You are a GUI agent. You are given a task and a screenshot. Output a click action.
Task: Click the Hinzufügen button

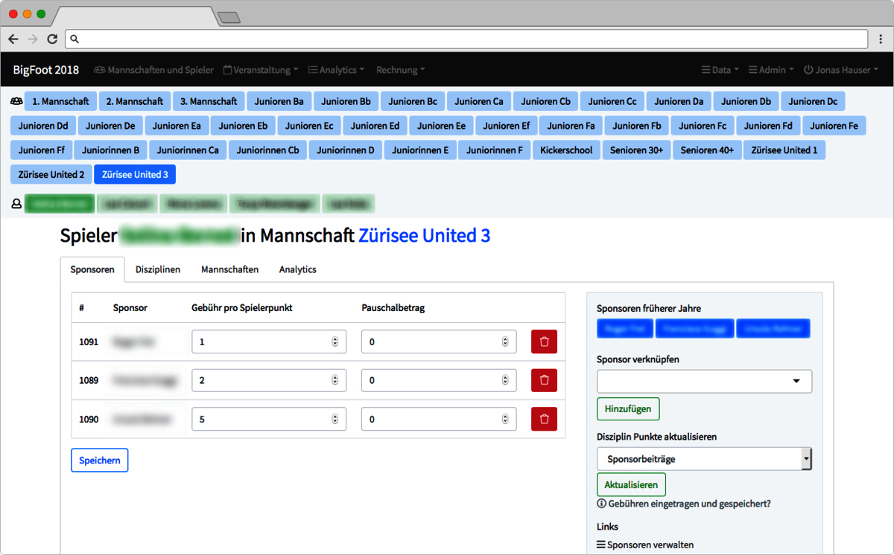tap(627, 408)
